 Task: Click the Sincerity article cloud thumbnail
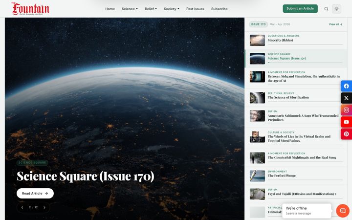click(x=257, y=41)
